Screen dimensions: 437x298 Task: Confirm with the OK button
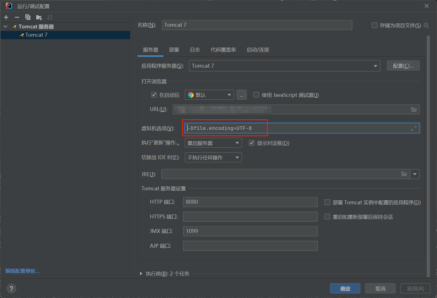[345, 289]
